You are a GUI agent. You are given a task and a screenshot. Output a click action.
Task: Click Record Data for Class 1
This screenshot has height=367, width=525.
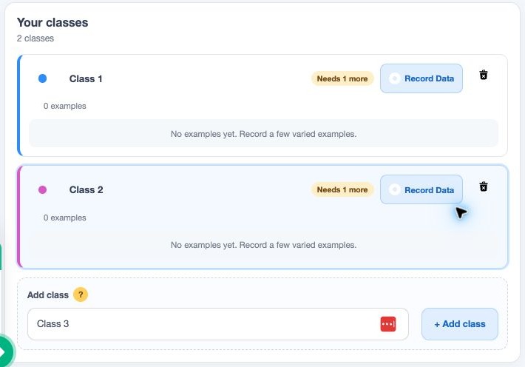pyautogui.click(x=421, y=78)
